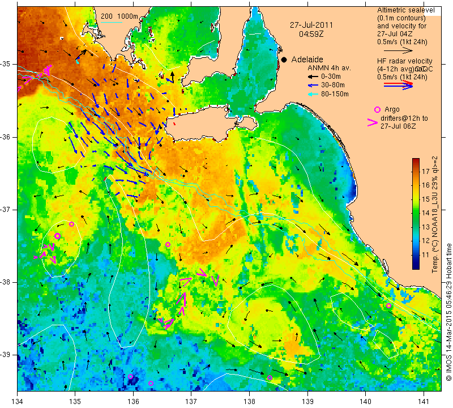Click the Argo circle near 138.3E 39.3S

pos(270,377)
